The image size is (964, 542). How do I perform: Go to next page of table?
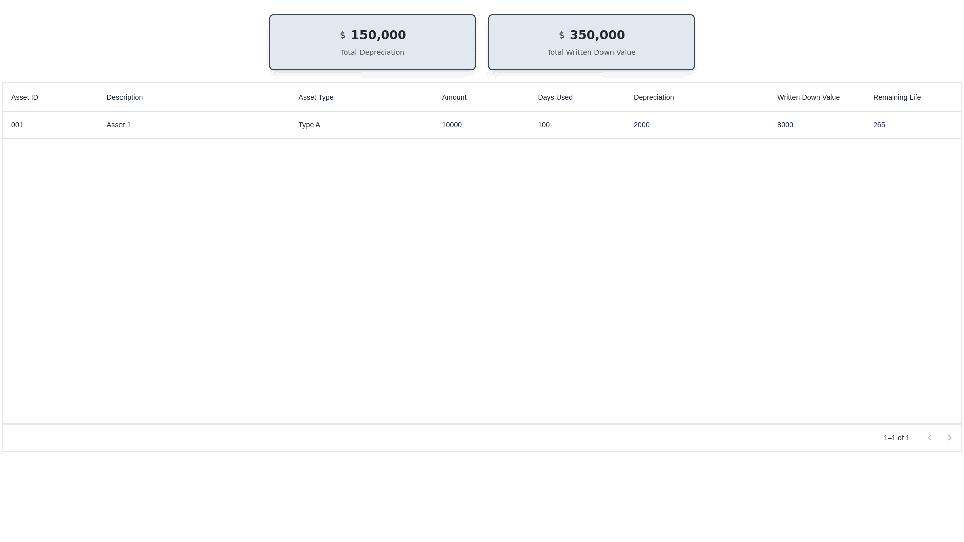(949, 438)
